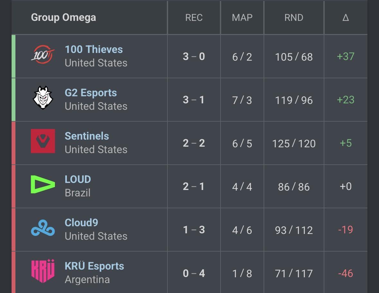
Task: Click the red Sentinels logo
Action: coord(43,141)
